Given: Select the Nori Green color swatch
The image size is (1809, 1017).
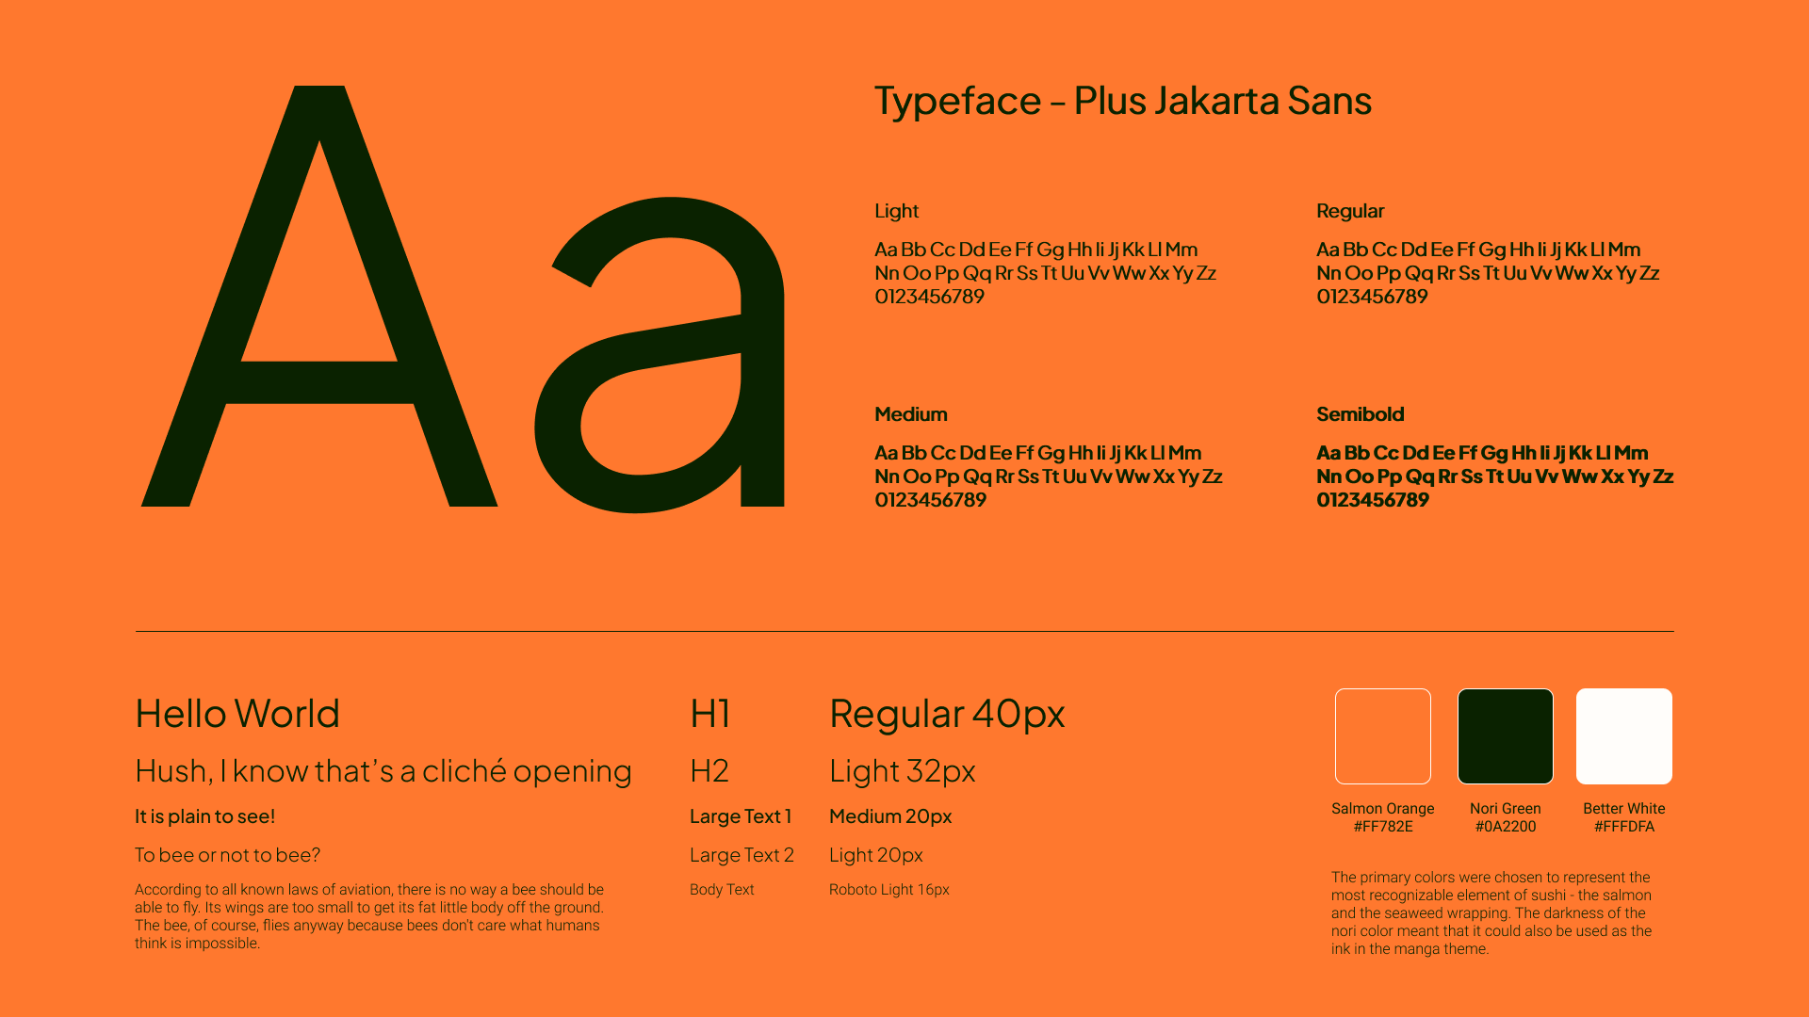Looking at the screenshot, I should [x=1505, y=735].
